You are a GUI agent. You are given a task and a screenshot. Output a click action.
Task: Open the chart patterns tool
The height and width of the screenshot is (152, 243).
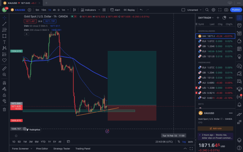4,48
